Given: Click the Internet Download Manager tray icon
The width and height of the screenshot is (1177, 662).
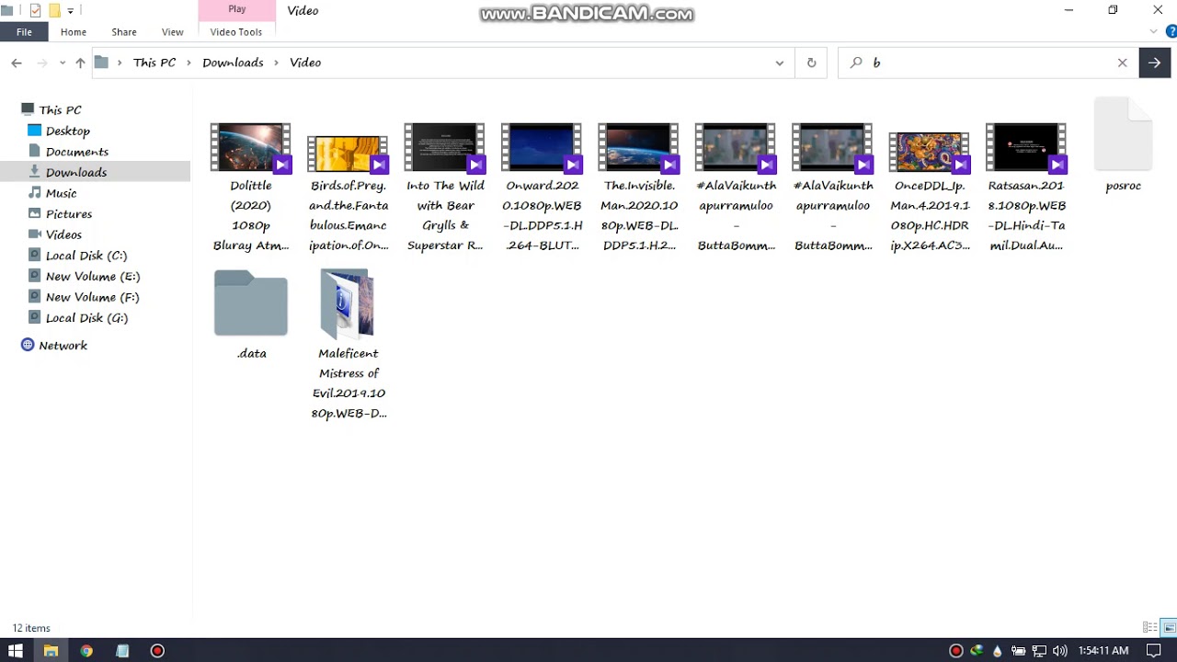Looking at the screenshot, I should click(x=977, y=651).
